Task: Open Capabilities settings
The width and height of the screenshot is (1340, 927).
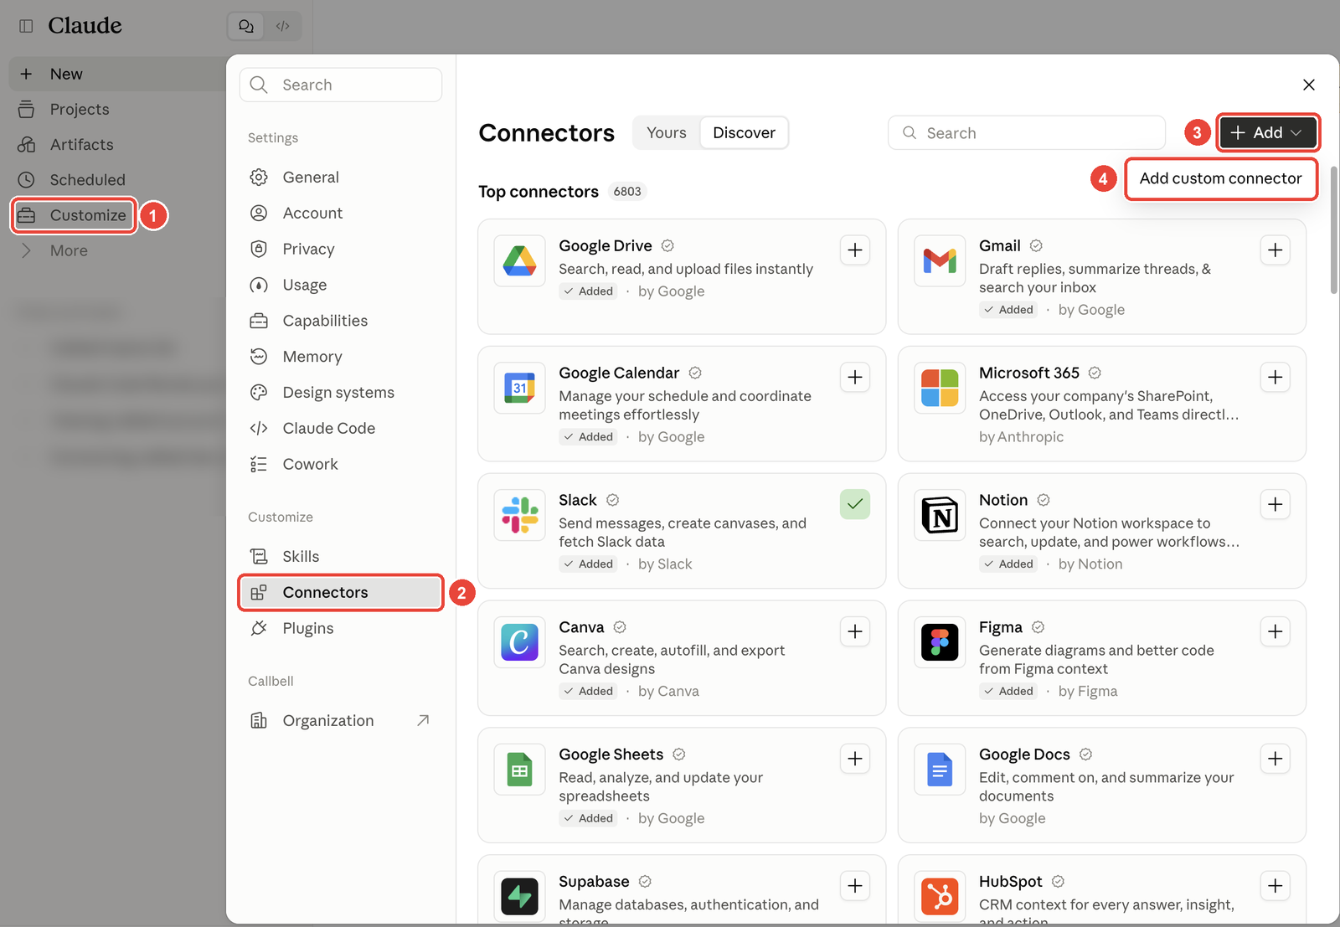Action: pyautogui.click(x=340, y=321)
